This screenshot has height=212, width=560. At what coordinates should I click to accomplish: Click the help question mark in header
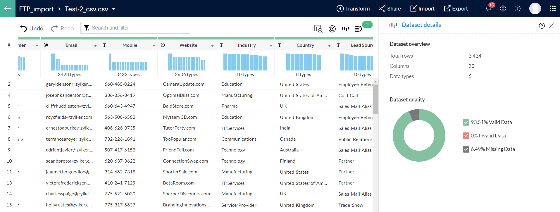tap(517, 8)
